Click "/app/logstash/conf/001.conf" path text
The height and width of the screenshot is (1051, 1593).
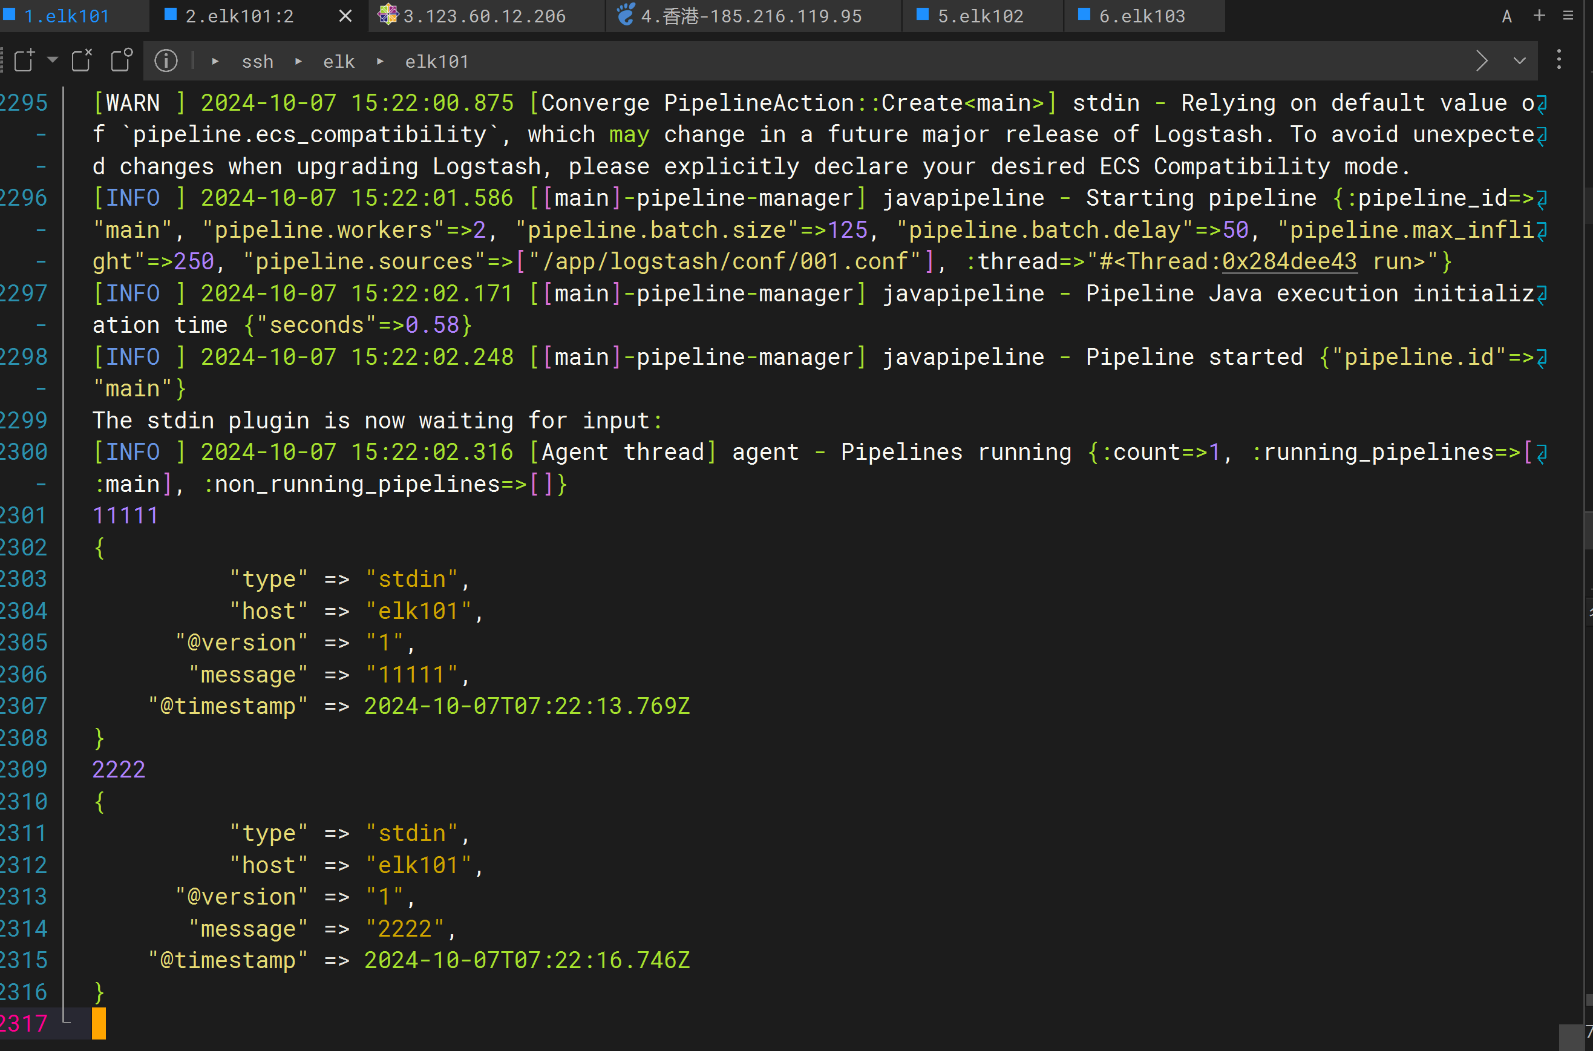click(x=725, y=261)
